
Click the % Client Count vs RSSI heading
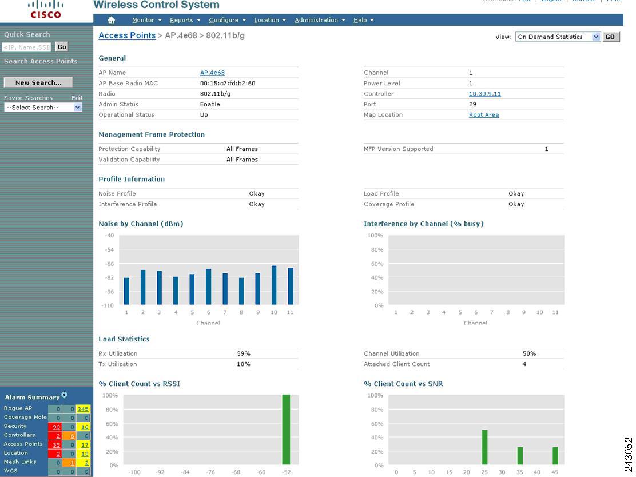pyautogui.click(x=139, y=384)
